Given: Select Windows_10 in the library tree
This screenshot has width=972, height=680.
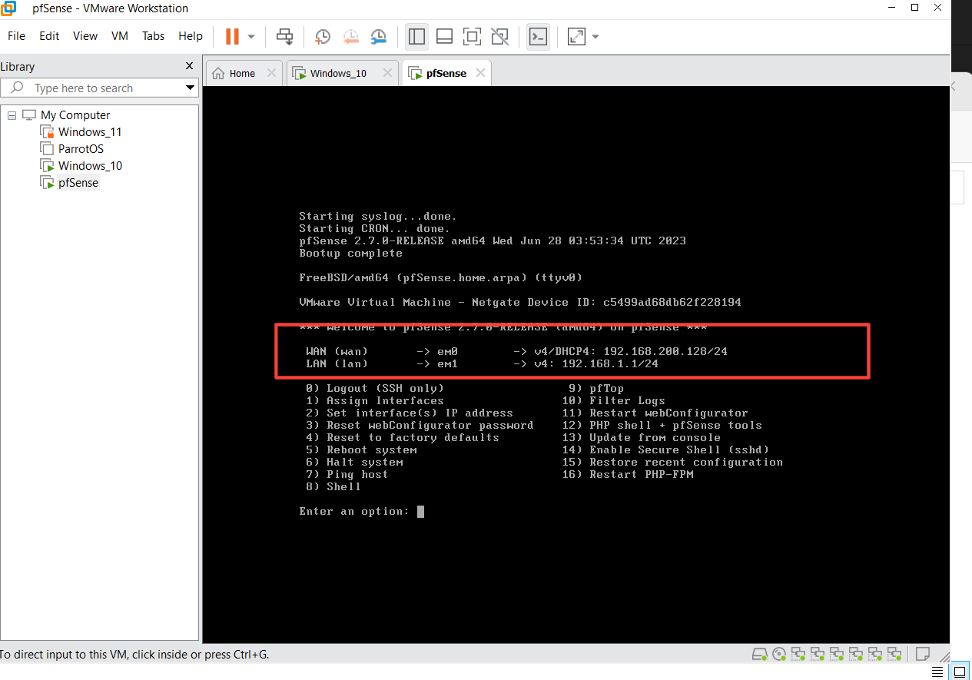Looking at the screenshot, I should 90,166.
